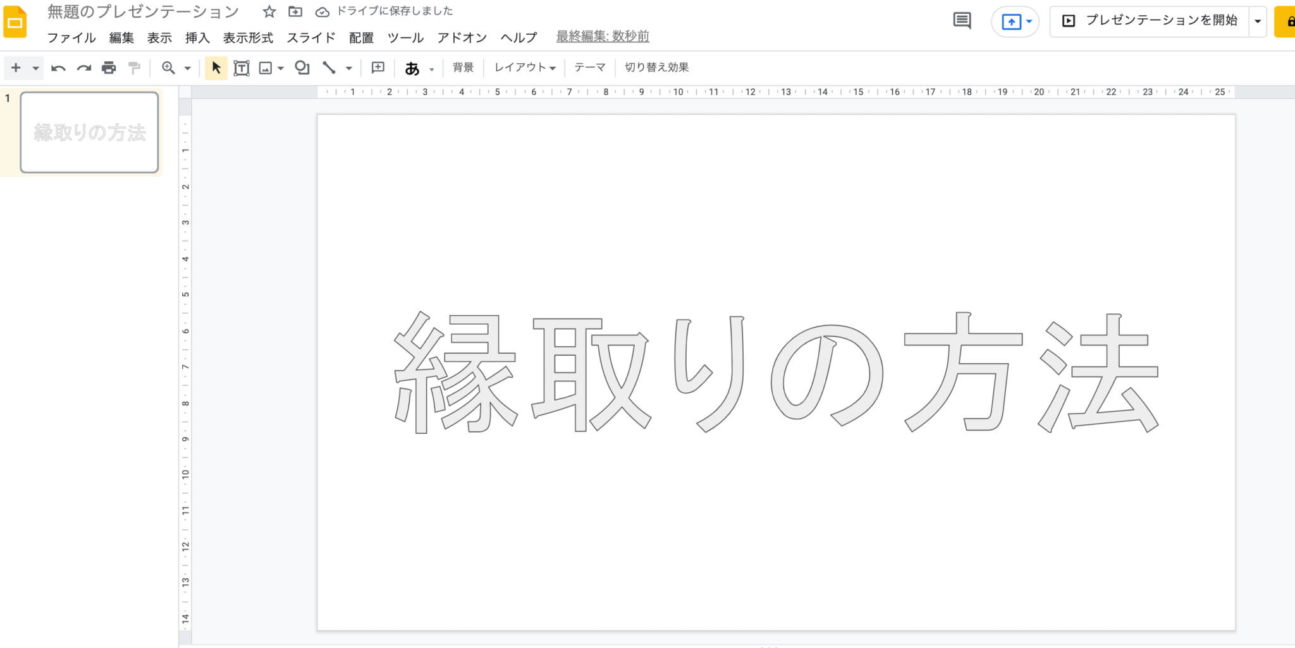Open the 最終編集: 数秒前 link
Image resolution: width=1295 pixels, height=648 pixels.
point(603,37)
